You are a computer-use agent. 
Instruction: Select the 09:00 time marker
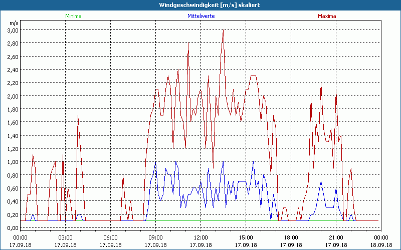156,237
